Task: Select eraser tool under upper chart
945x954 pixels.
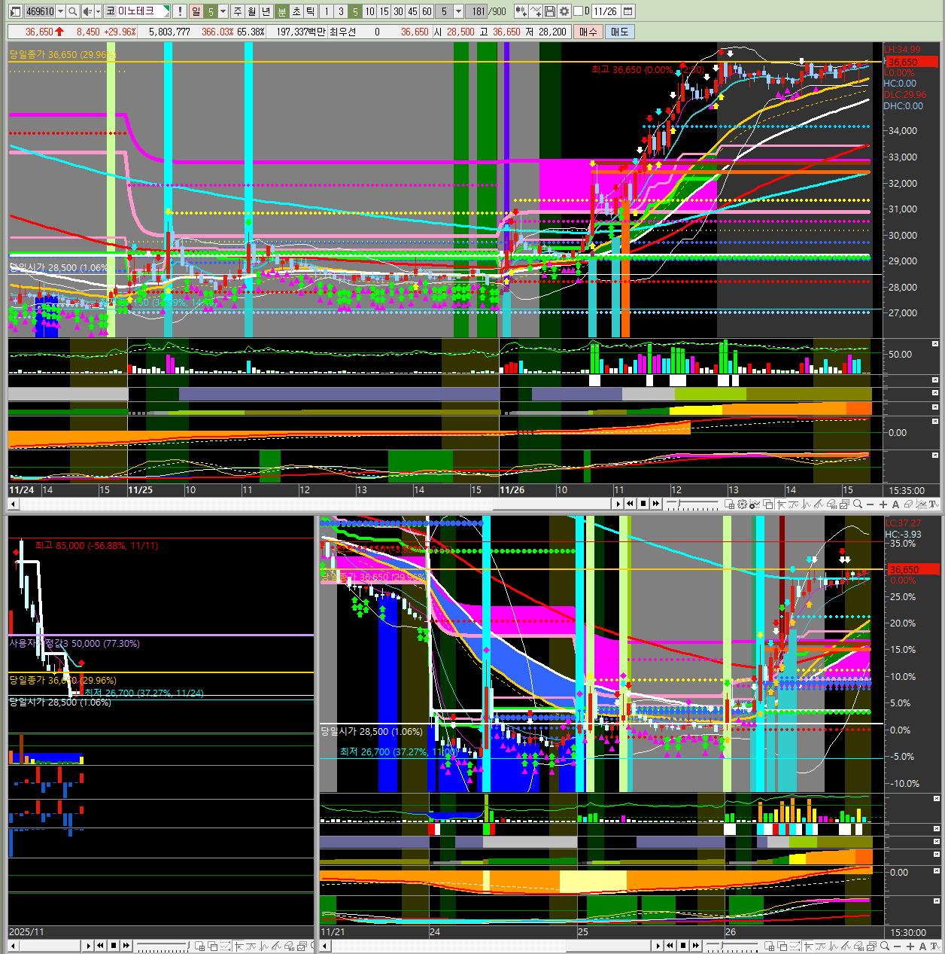Action: point(909,504)
